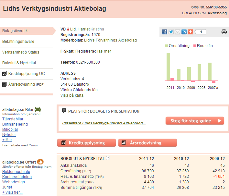Click the pink Res.e.fin. legend swatch
Screen dimensions: 229x196
tap(194, 46)
